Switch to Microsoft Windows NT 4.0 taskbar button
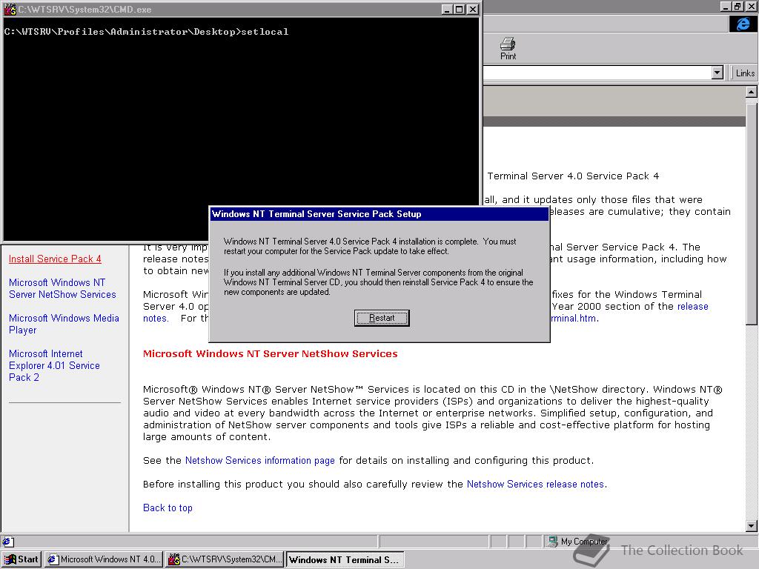Image resolution: width=759 pixels, height=569 pixels. pyautogui.click(x=103, y=559)
